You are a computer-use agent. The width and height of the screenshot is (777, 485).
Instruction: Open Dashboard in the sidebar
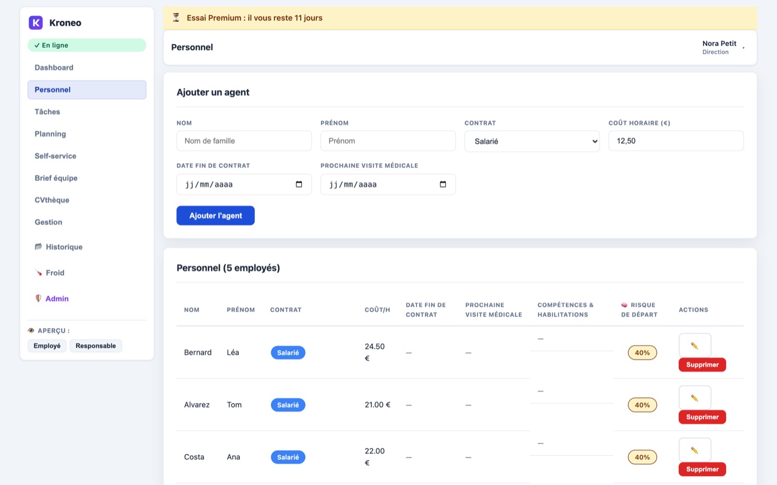coord(87,67)
